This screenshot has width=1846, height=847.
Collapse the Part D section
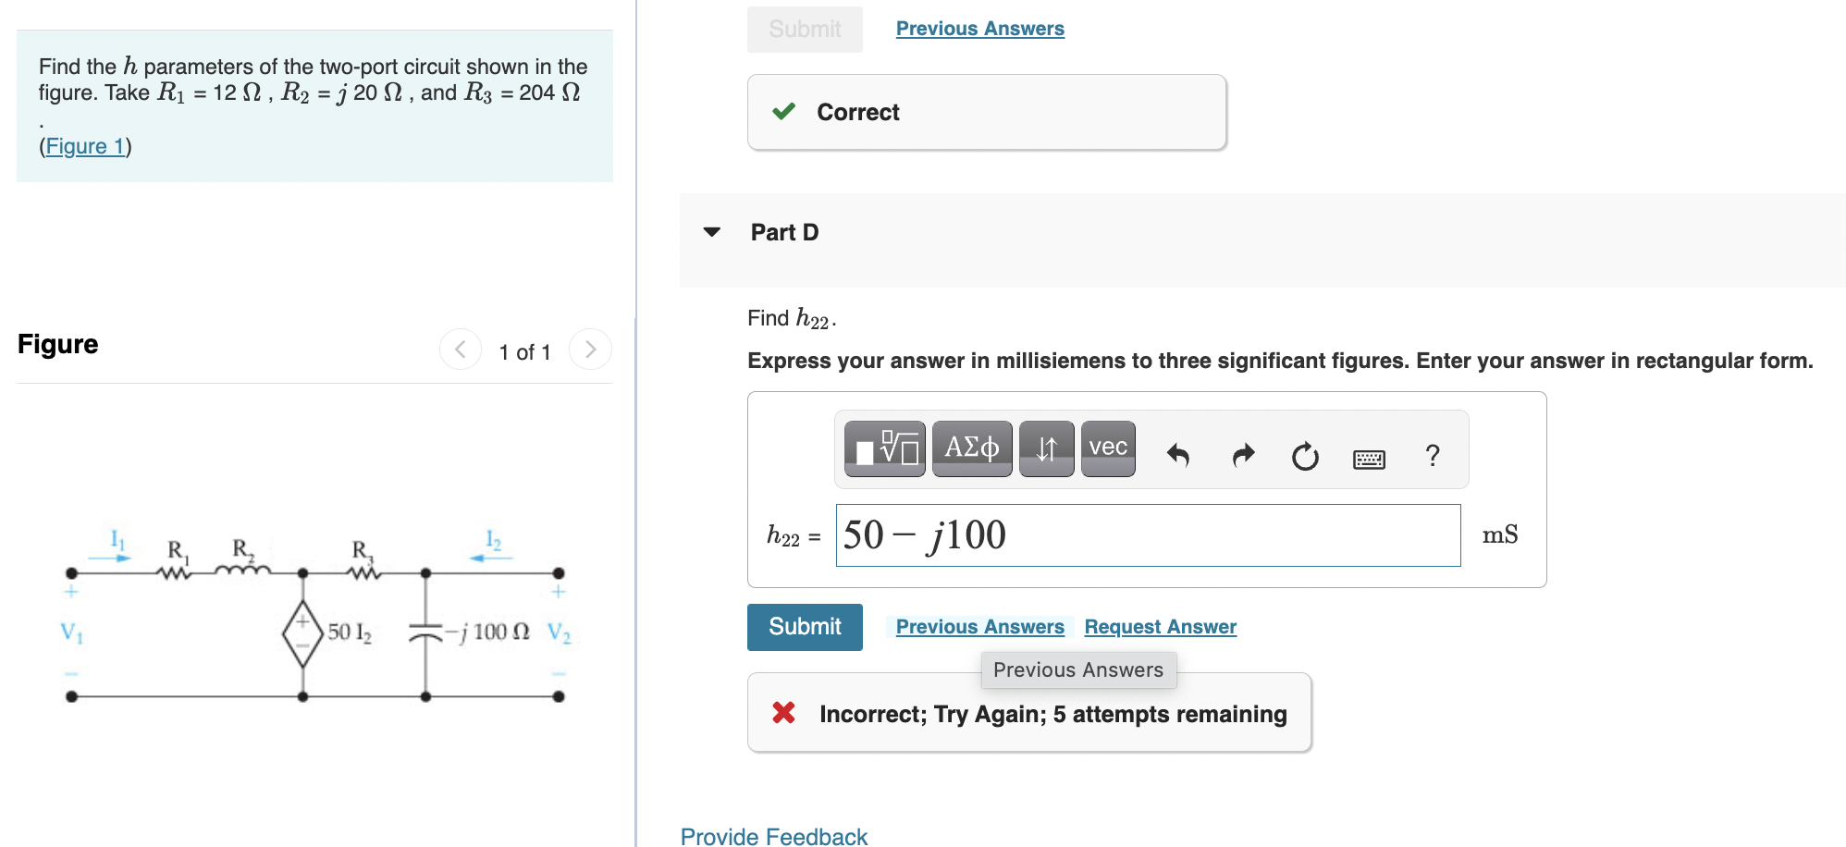pyautogui.click(x=711, y=232)
